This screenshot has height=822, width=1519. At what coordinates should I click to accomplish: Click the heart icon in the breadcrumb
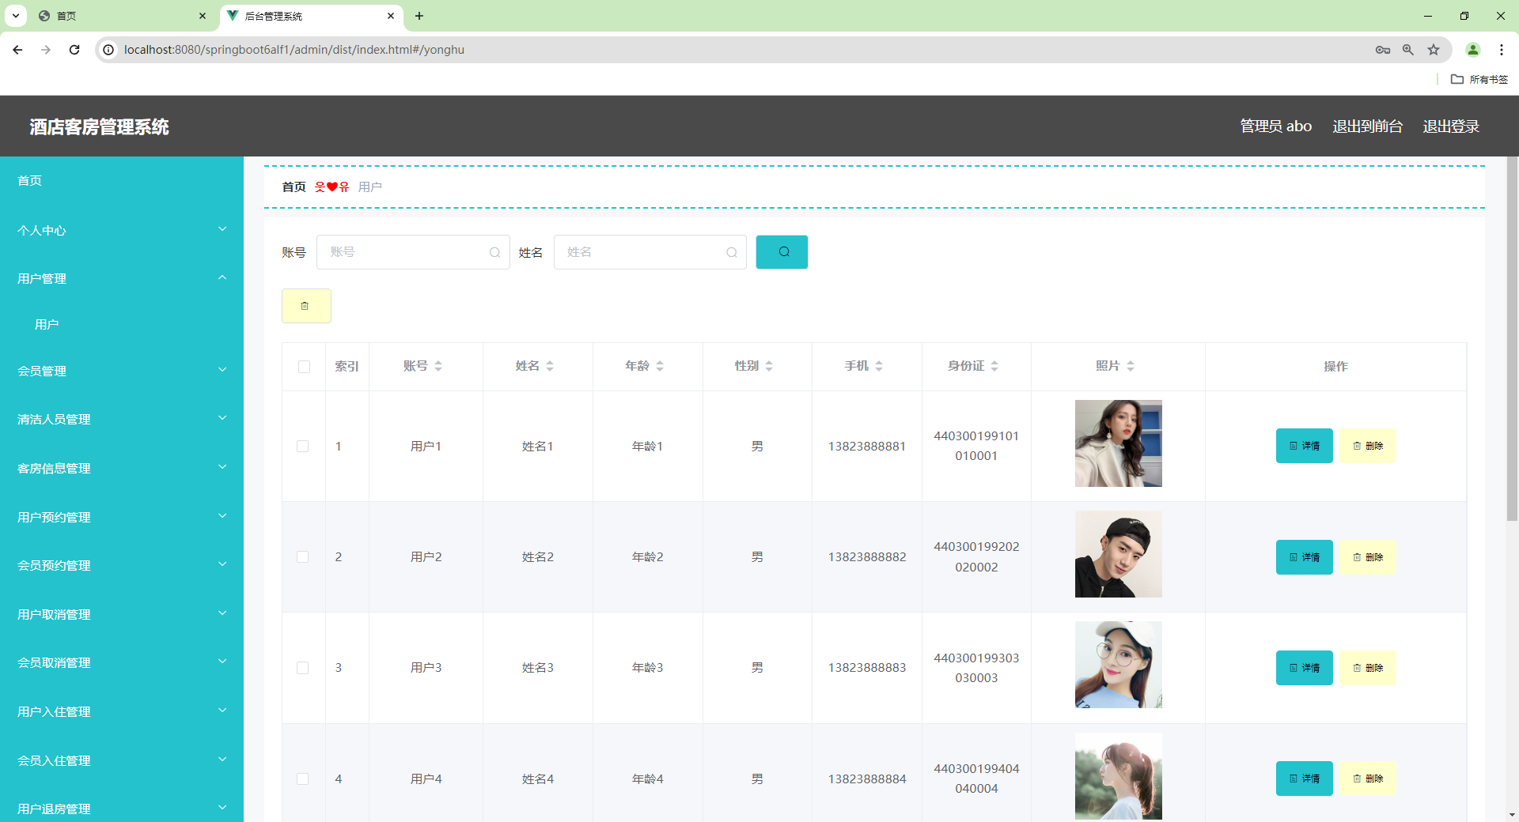coord(330,187)
